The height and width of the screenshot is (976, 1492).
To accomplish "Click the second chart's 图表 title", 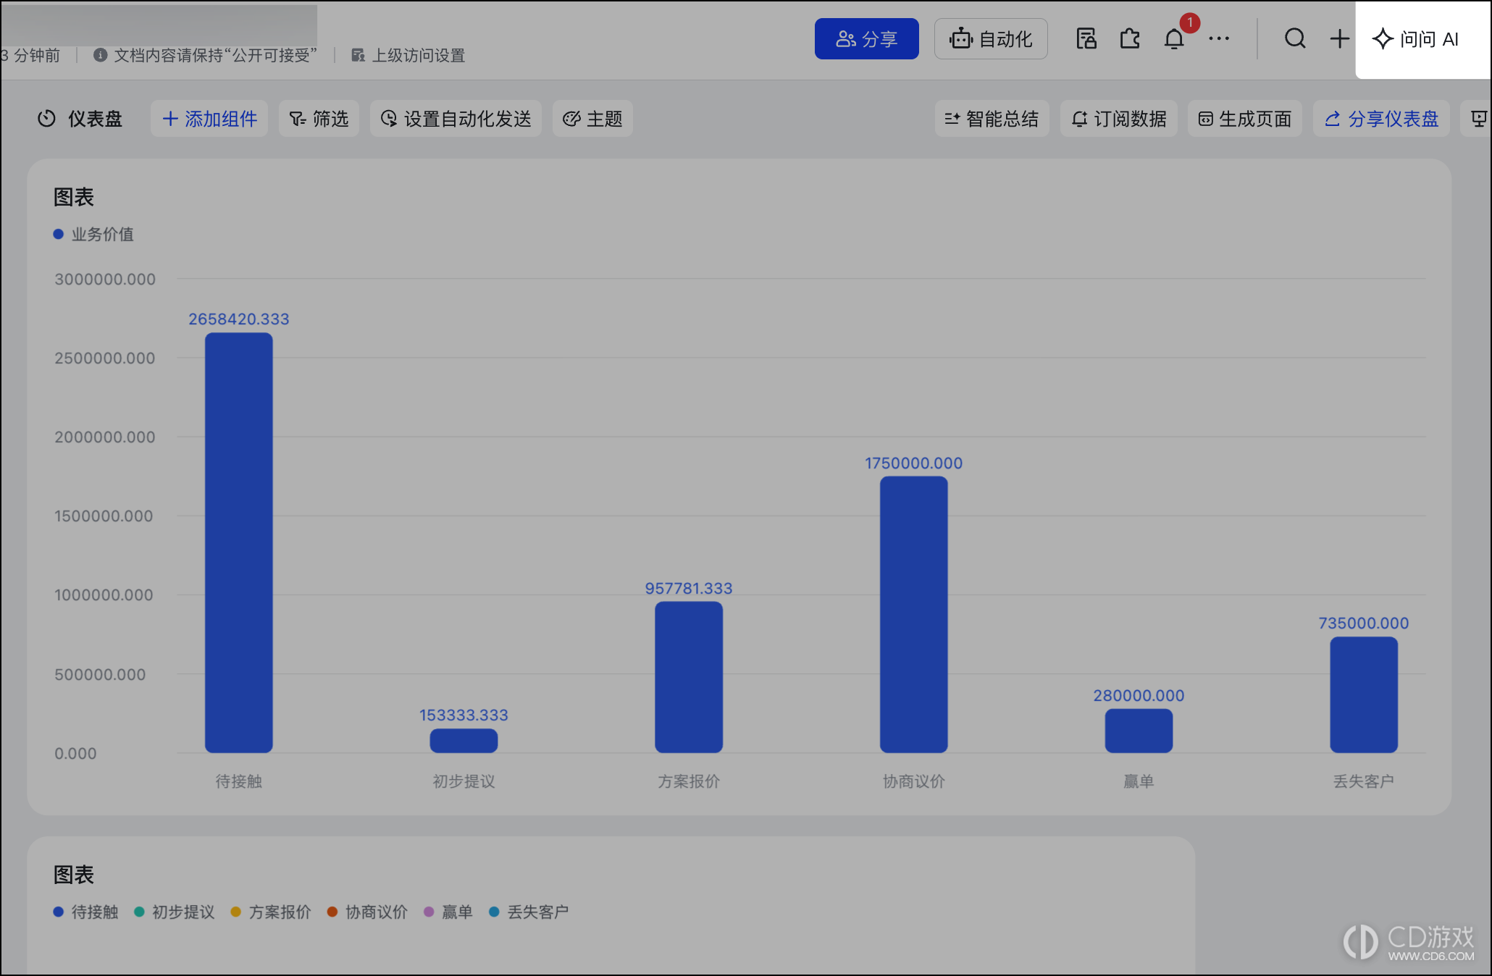I will [74, 875].
